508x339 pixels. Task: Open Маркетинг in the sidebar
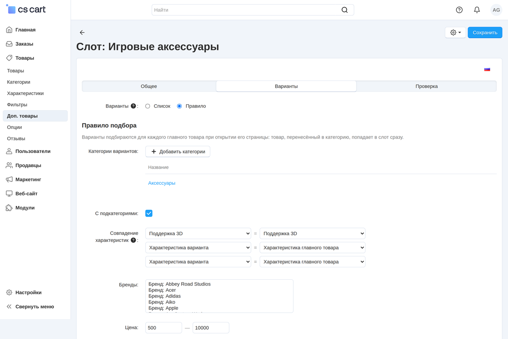point(28,179)
